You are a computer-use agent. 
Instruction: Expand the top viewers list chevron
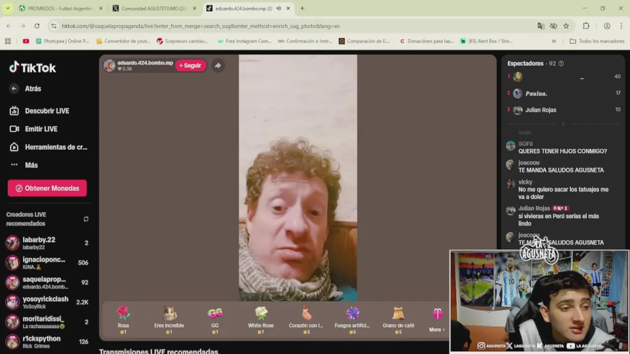click(x=563, y=124)
